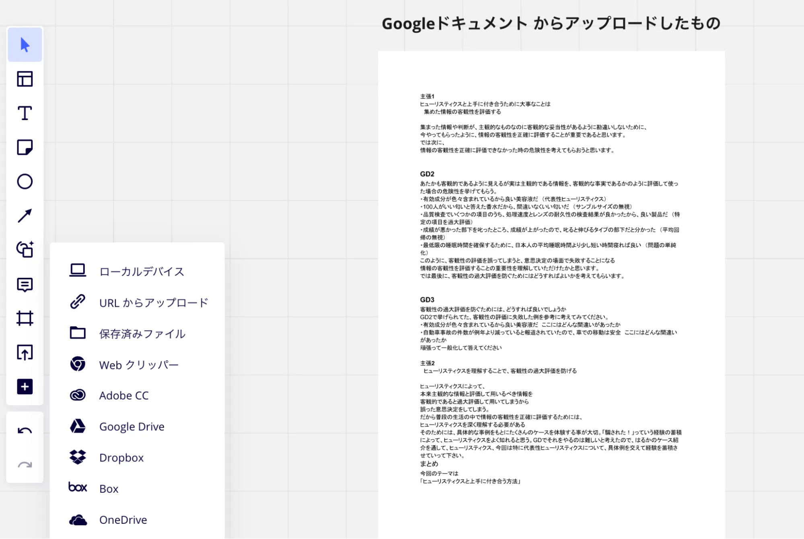Select the comment tool
The height and width of the screenshot is (539, 804).
click(x=25, y=285)
